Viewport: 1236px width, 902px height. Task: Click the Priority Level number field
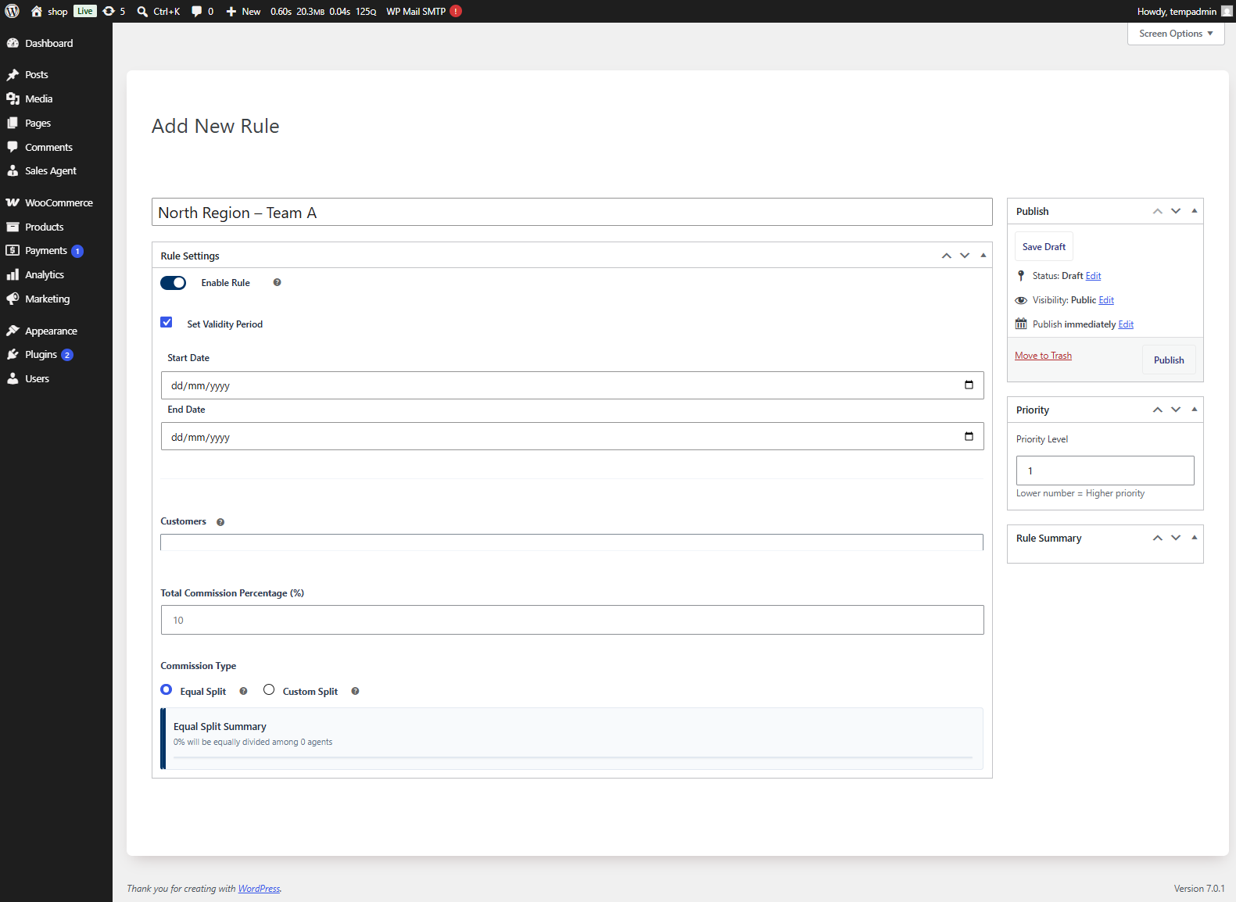pos(1105,471)
